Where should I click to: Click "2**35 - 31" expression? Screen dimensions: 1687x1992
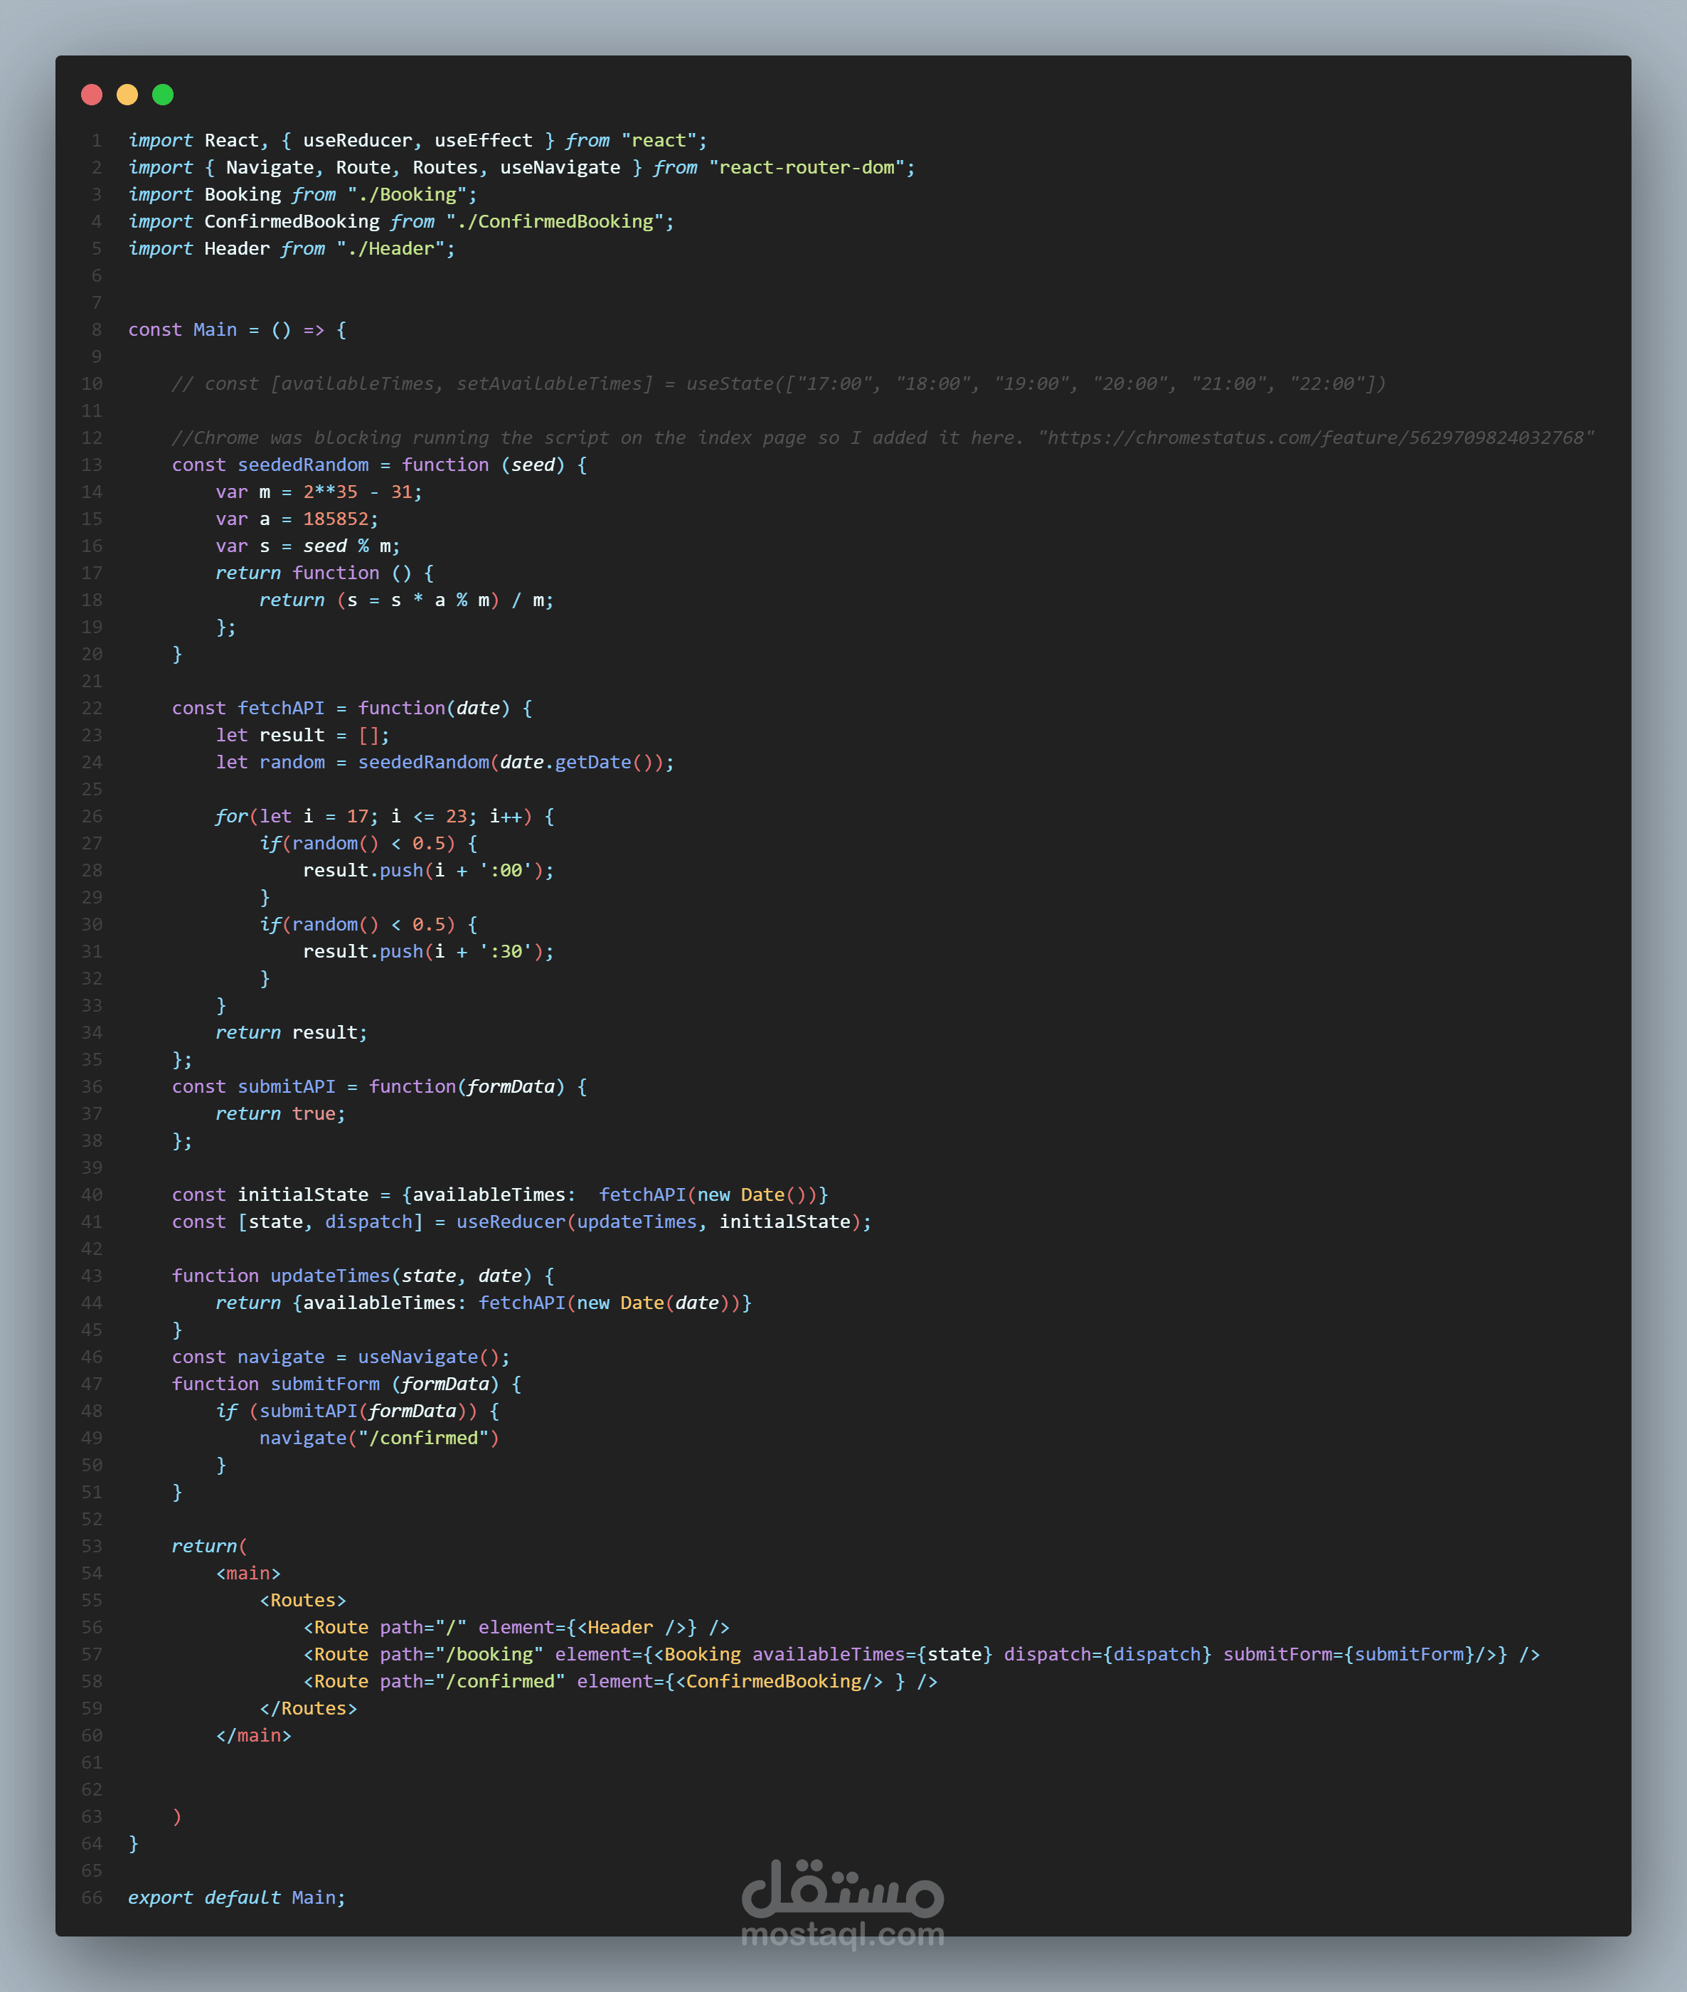(x=358, y=492)
